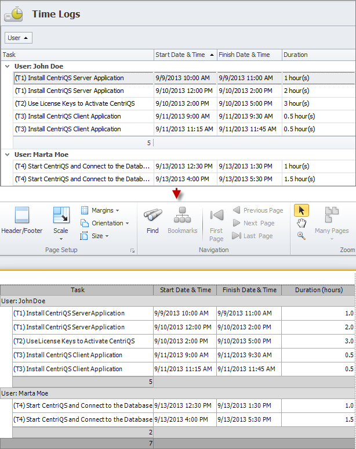The width and height of the screenshot is (356, 449).
Task: Go to Next Page
Action: click(x=253, y=223)
